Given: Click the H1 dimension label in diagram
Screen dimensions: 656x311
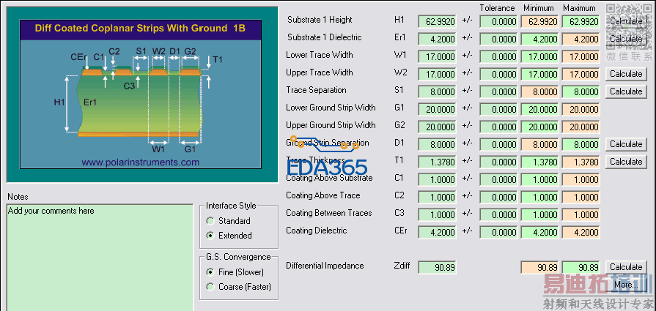Looking at the screenshot, I should coord(59,102).
